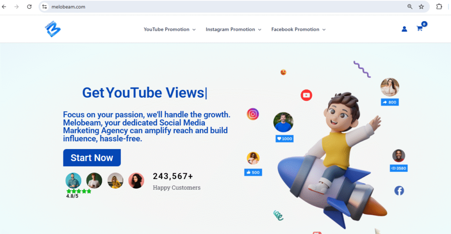The image size is (451, 234).
Task: Click the browser forward arrow
Action: 16,7
